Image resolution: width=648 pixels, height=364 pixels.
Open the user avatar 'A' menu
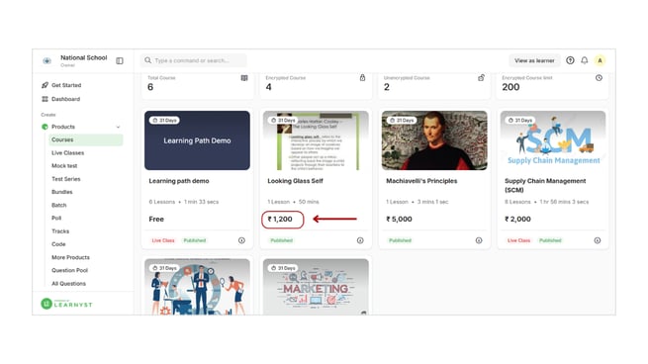click(x=600, y=60)
